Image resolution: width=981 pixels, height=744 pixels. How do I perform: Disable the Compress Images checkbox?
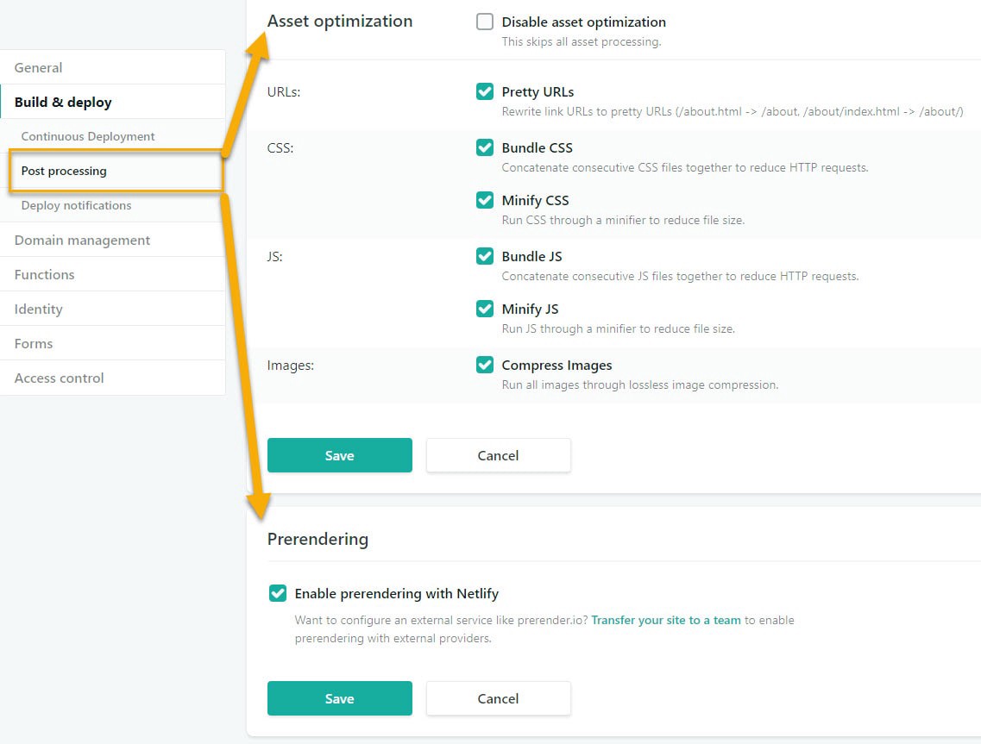tap(485, 365)
